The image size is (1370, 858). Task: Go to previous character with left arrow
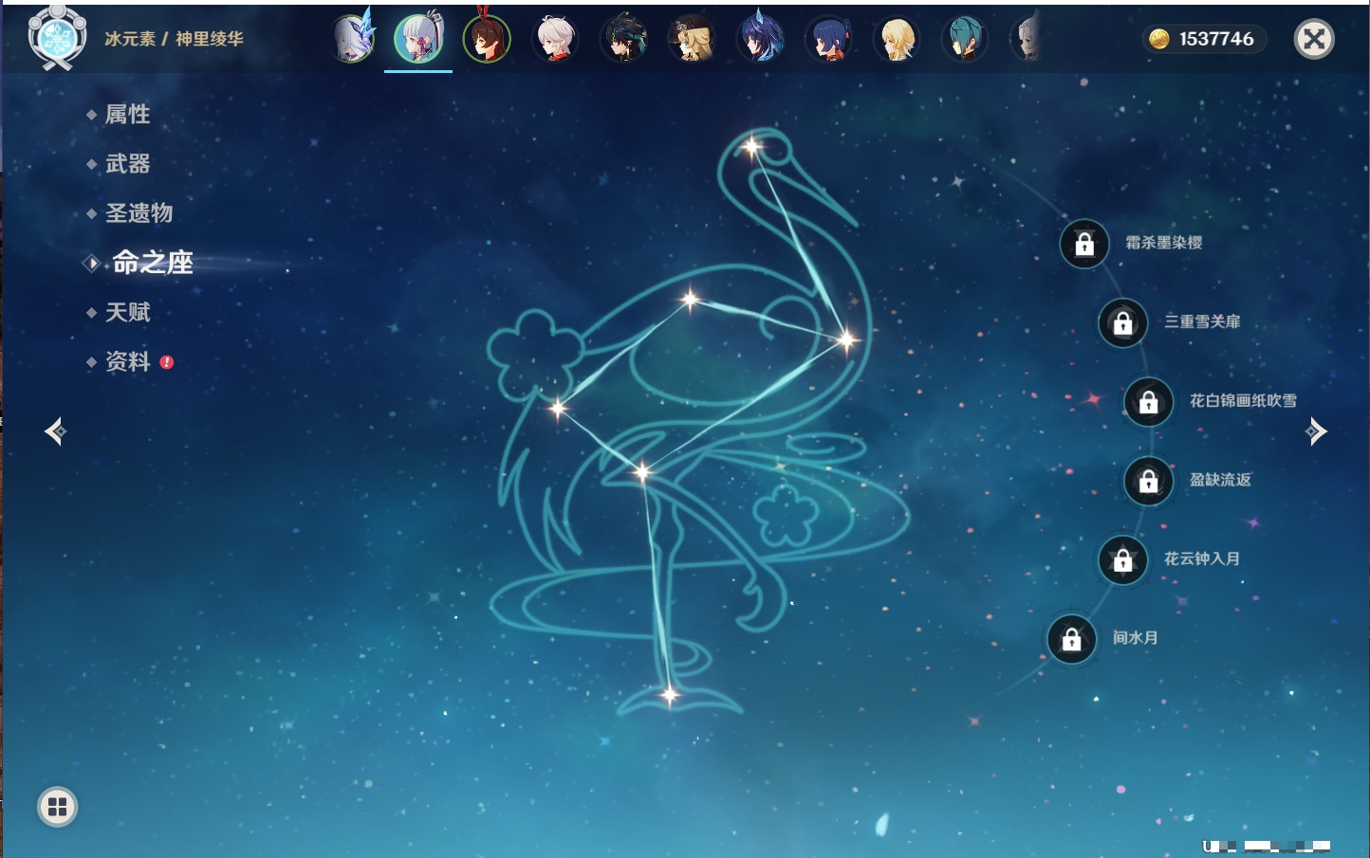point(55,431)
